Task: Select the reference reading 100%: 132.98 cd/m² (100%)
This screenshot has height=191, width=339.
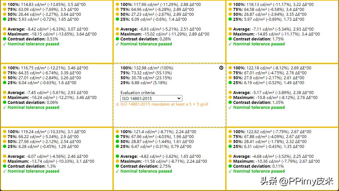Action: [147, 68]
